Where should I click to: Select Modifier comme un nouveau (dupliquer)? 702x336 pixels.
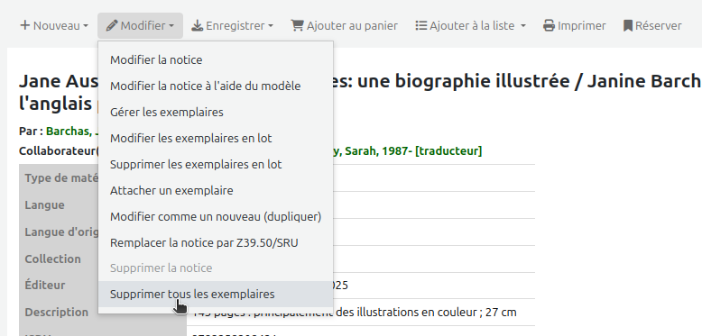(x=216, y=216)
